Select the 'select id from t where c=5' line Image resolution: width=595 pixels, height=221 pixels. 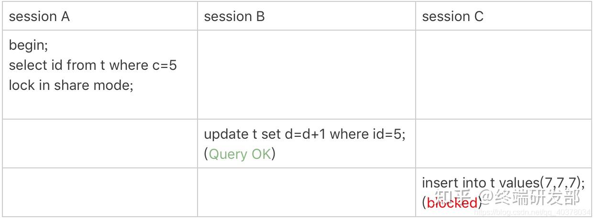[x=93, y=65]
